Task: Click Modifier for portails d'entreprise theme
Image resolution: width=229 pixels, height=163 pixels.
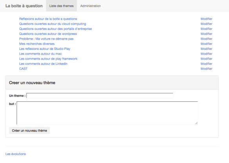Action: tap(206, 29)
